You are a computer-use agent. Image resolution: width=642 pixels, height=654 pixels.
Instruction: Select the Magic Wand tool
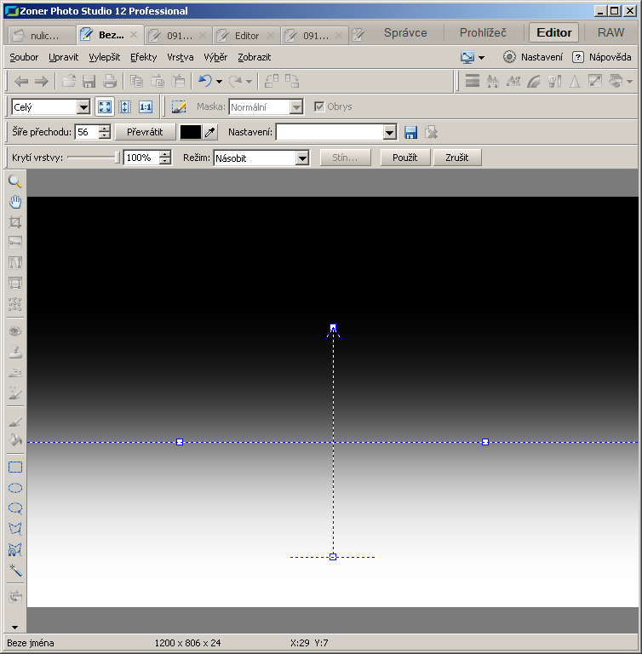[x=15, y=570]
